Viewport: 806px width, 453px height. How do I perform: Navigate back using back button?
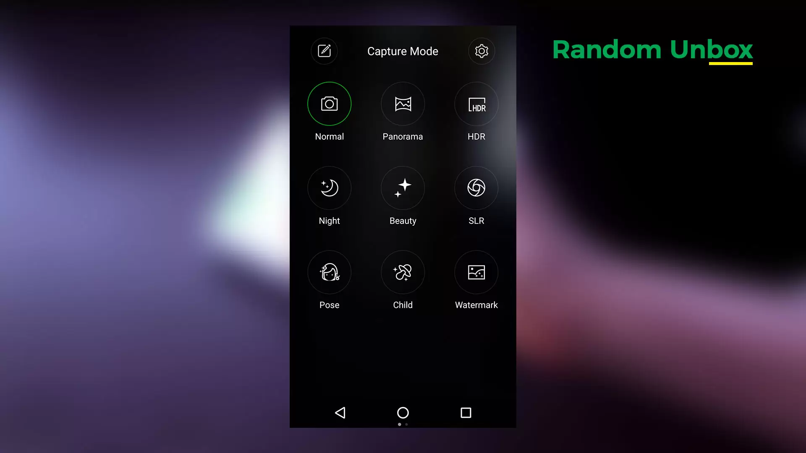[339, 413]
